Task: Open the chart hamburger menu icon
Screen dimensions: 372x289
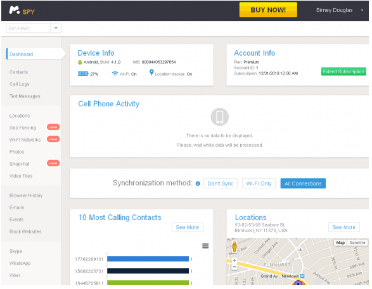Action: pos(205,246)
